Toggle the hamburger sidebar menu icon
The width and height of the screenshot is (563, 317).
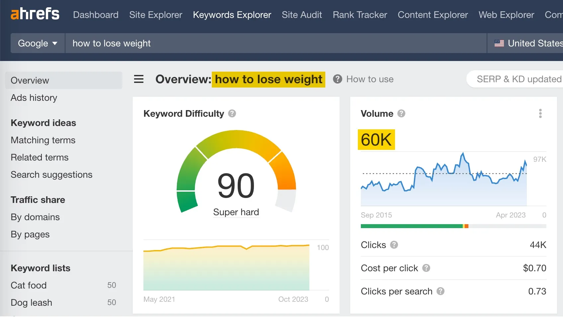(x=139, y=79)
